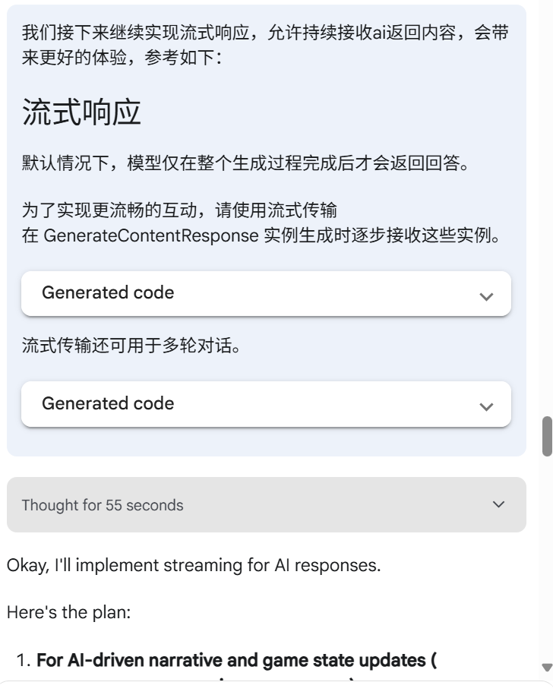Click the scrollbar down arrow

[547, 667]
